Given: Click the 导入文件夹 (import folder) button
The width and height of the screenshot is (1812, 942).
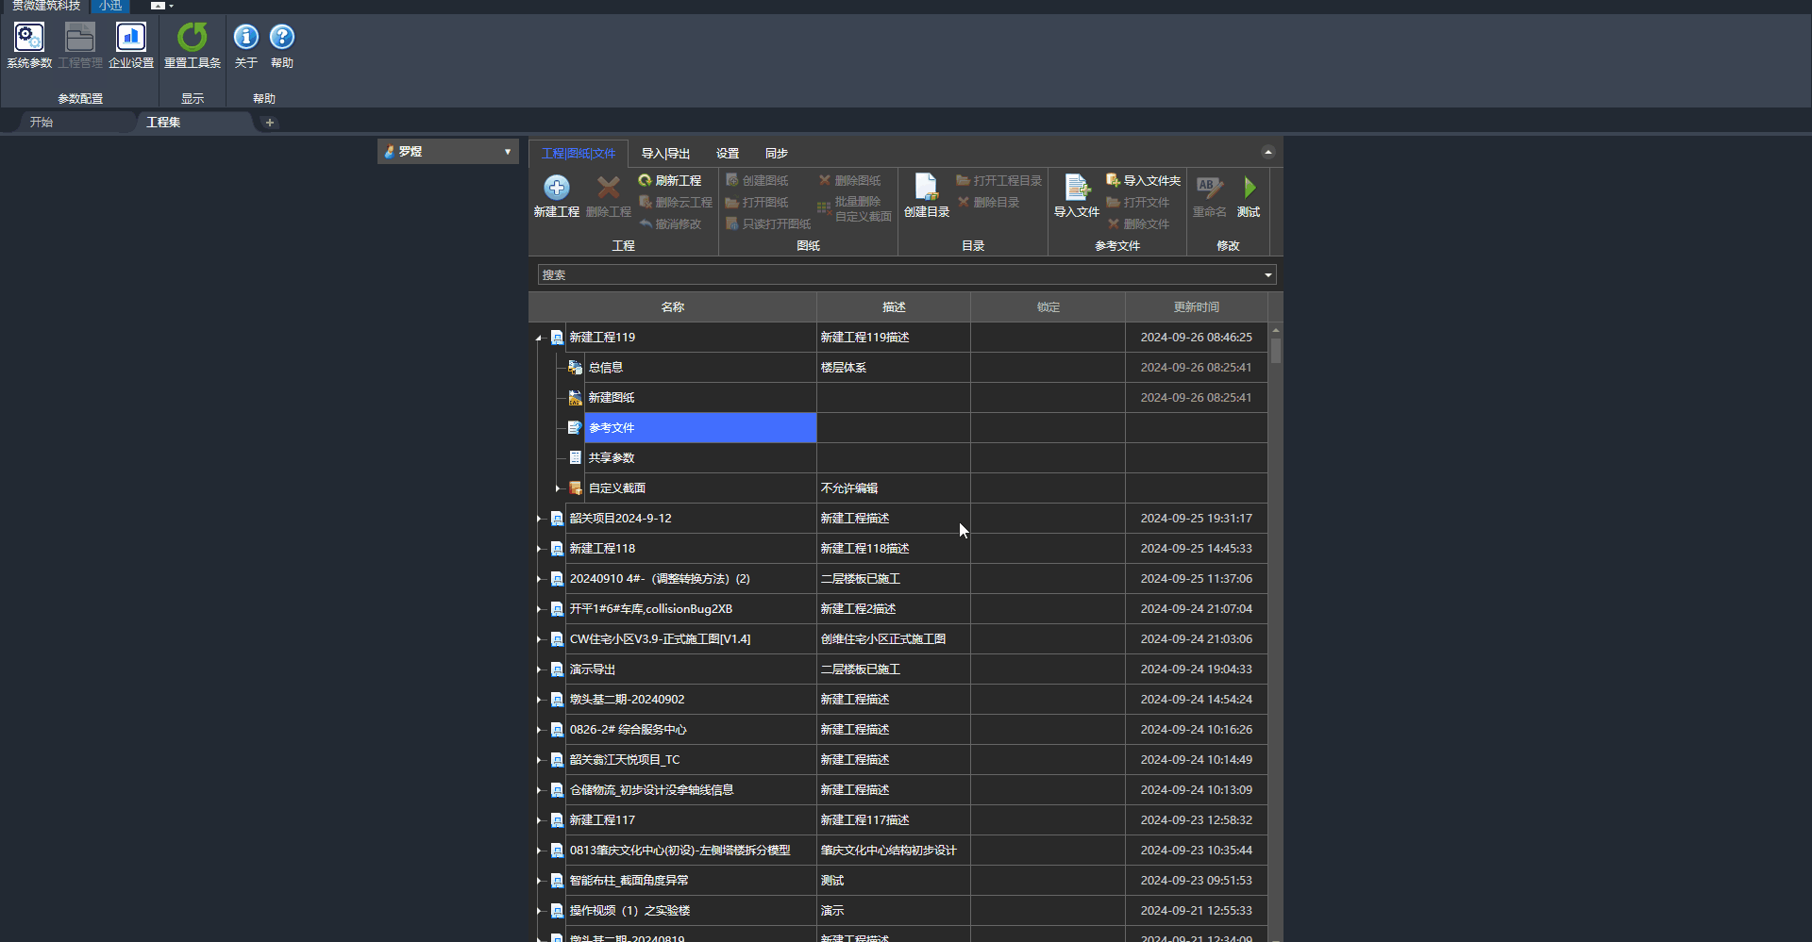Looking at the screenshot, I should 1143,180.
